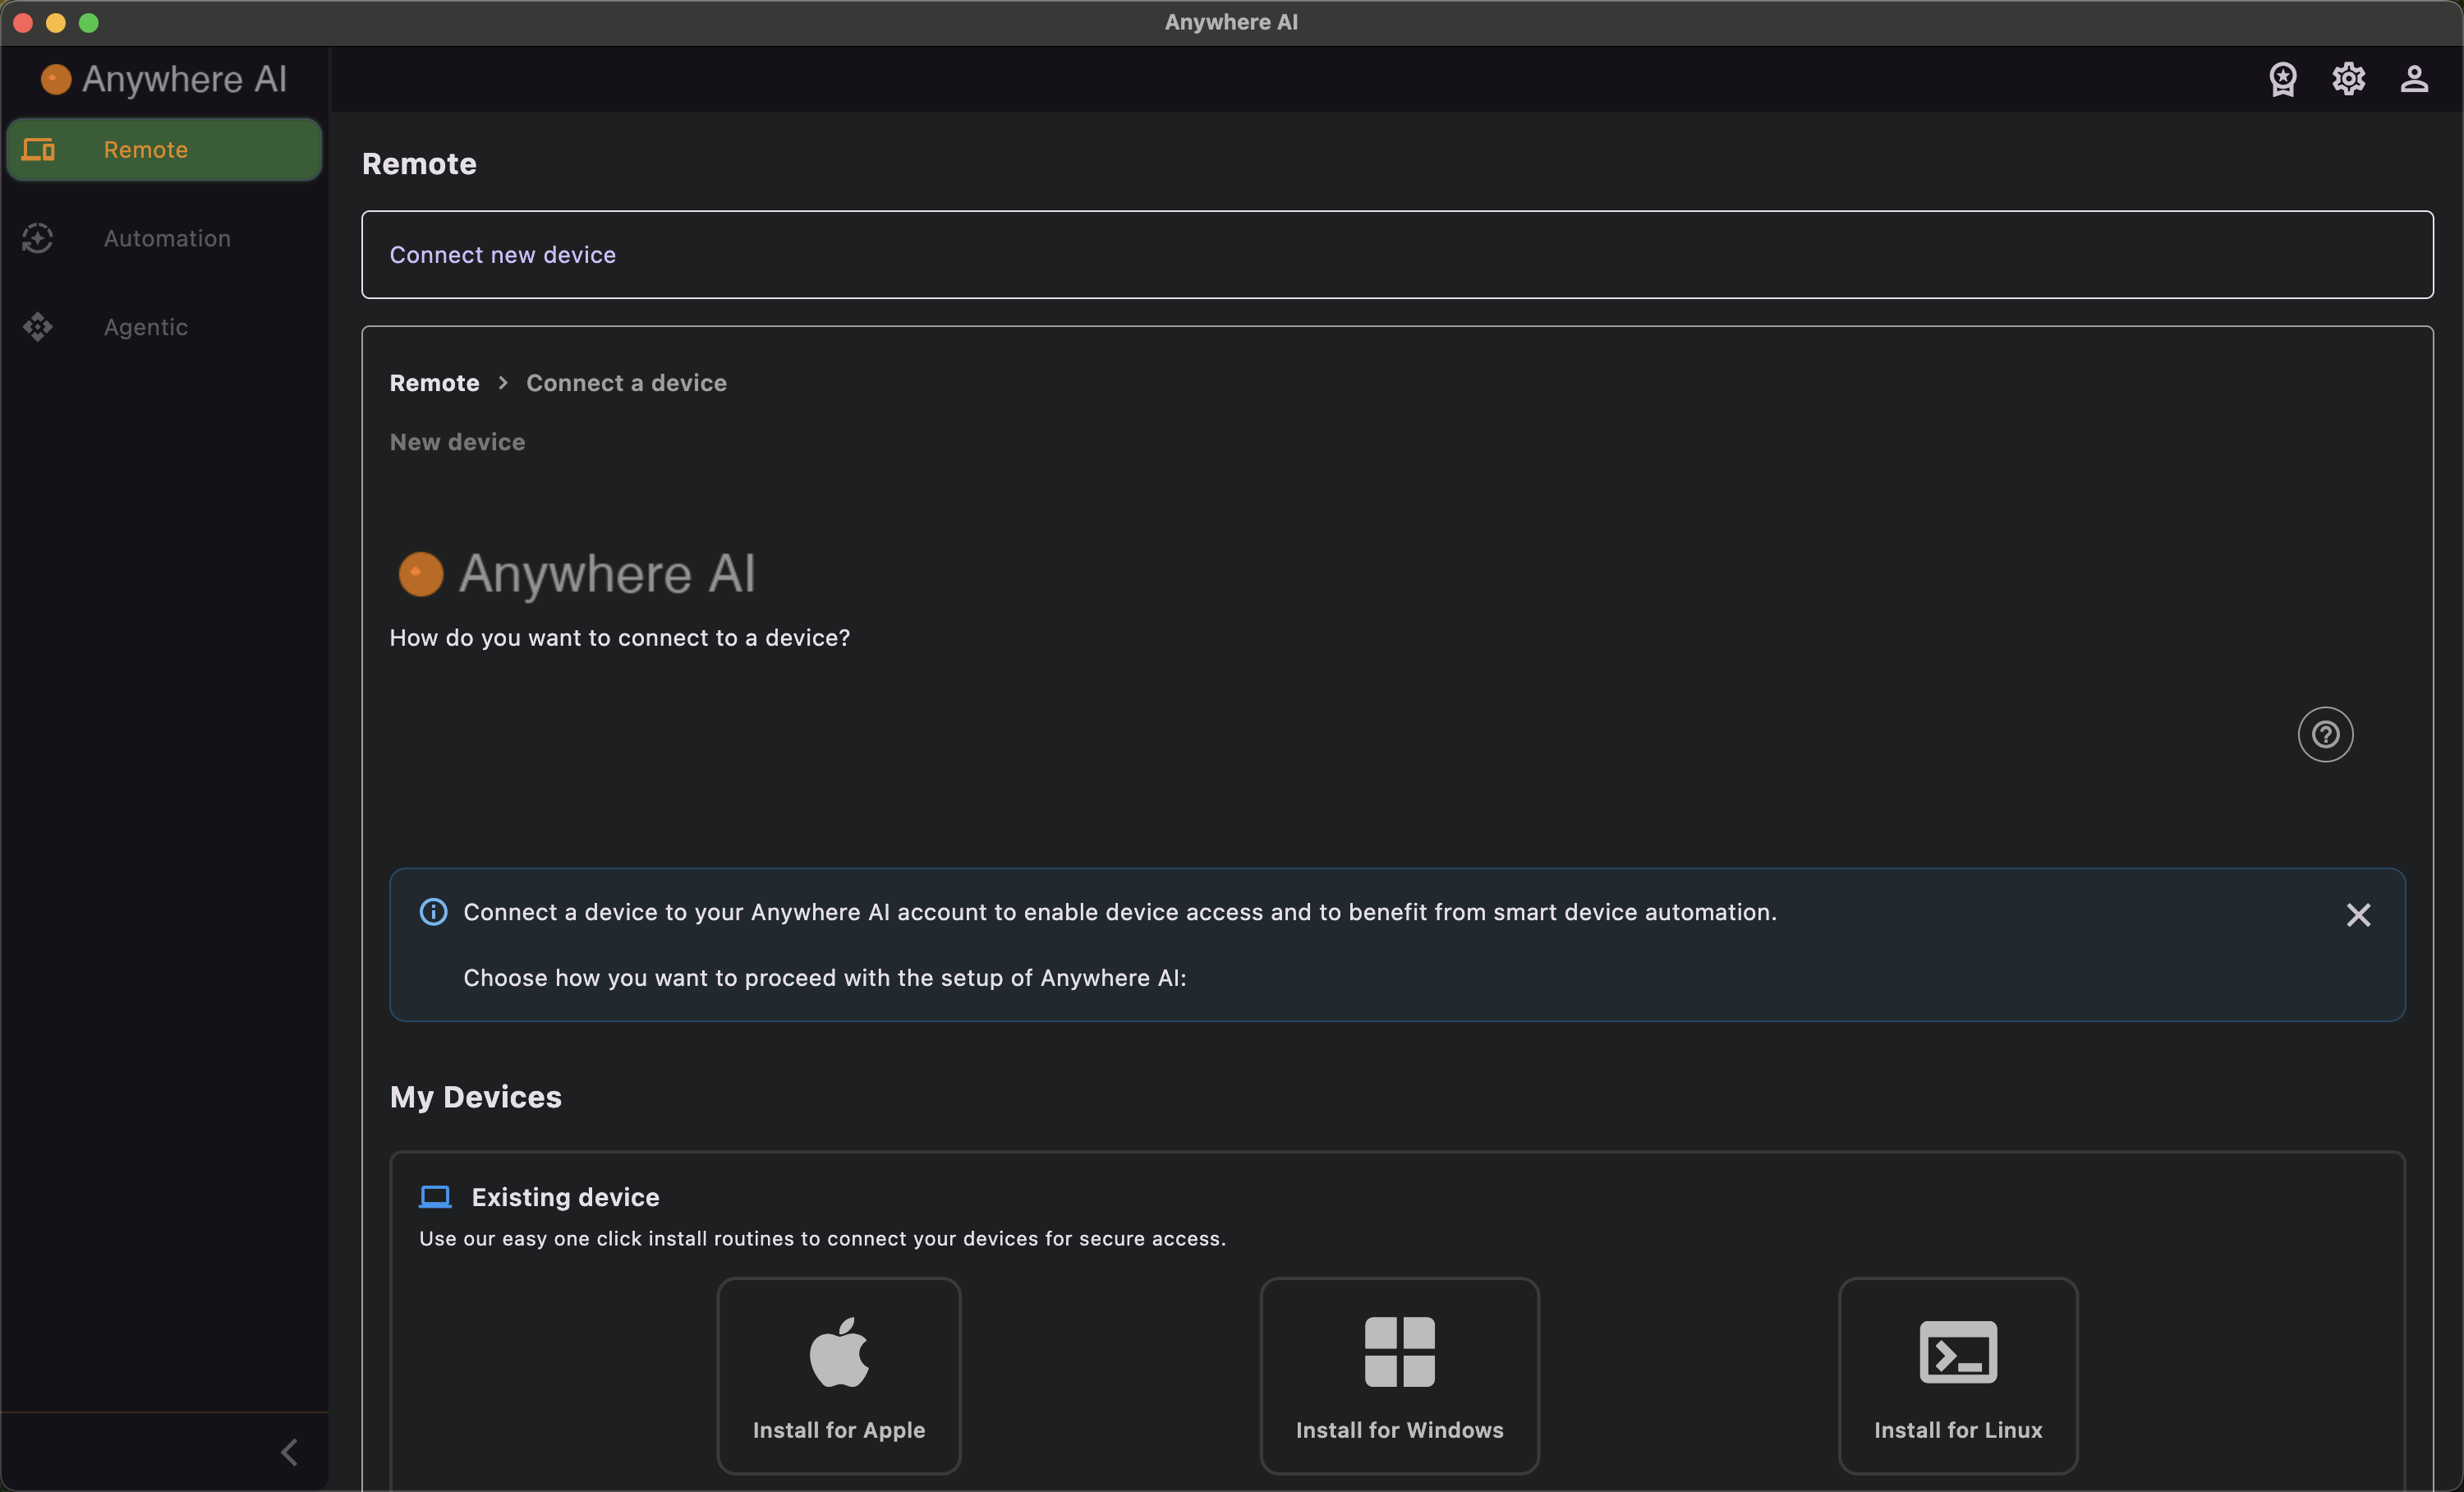Viewport: 2464px width, 1492px height.
Task: Open the Automation section in sidebar
Action: [x=164, y=238]
